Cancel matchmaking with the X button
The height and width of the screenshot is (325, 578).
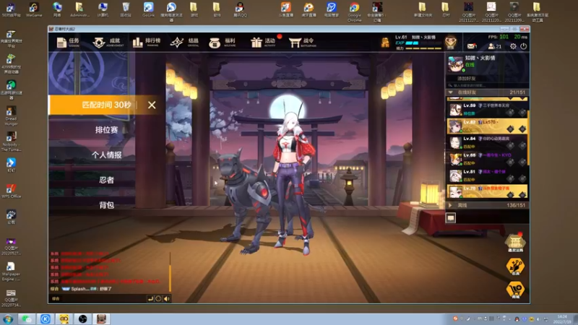click(152, 105)
